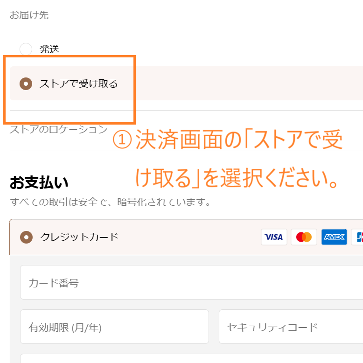Click the 有効期限 (月/年) field
The image size is (363, 363).
114,327
